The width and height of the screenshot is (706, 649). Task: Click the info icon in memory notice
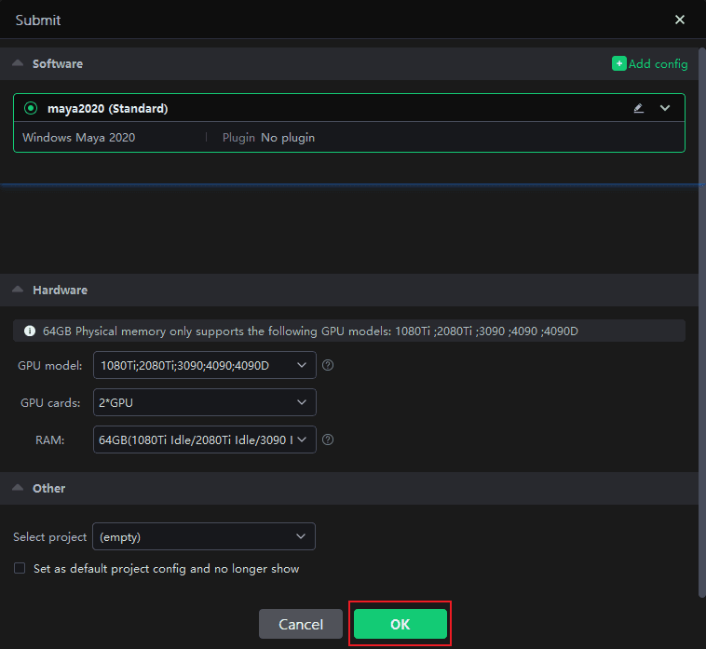point(30,331)
